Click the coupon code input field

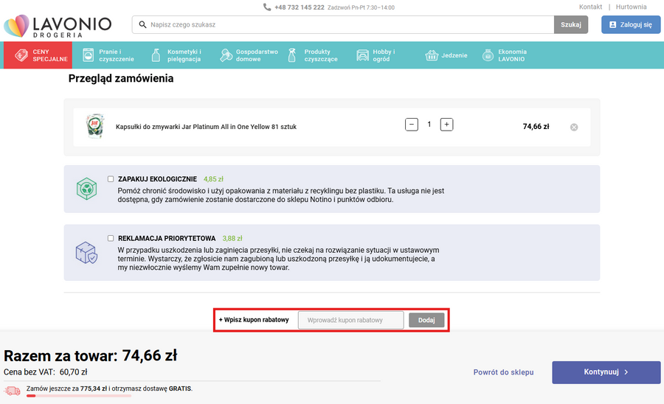coord(351,321)
